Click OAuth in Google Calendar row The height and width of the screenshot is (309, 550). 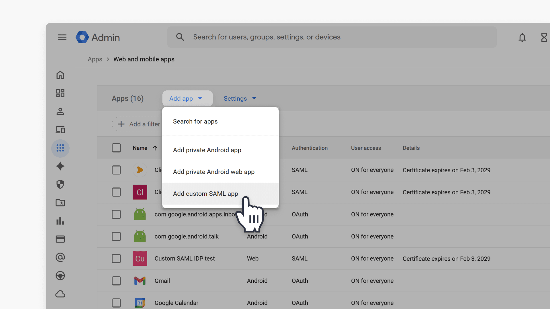tap(300, 303)
